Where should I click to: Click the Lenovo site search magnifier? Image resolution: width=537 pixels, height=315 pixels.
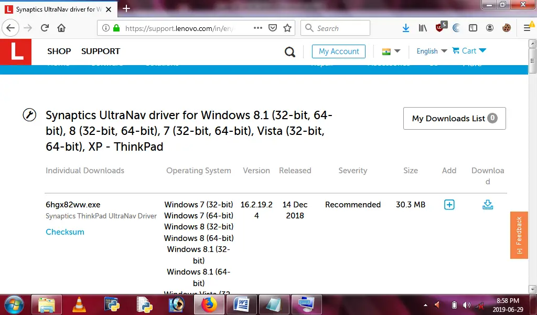pos(289,52)
